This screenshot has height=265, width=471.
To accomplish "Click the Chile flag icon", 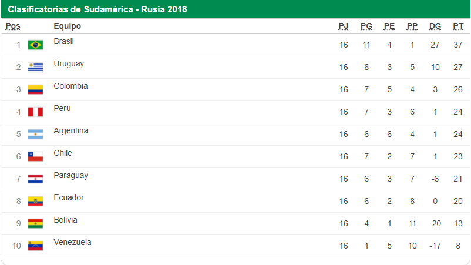I will tap(35, 156).
